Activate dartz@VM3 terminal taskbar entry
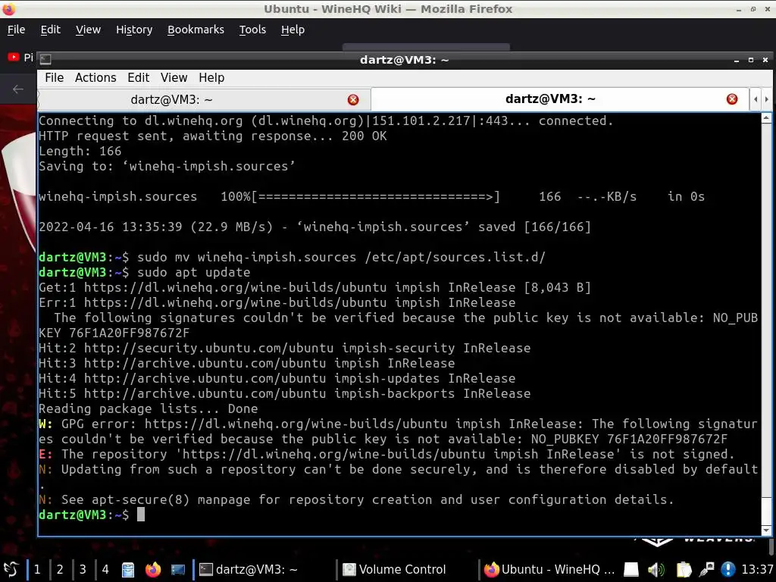This screenshot has width=776, height=582. point(262,569)
